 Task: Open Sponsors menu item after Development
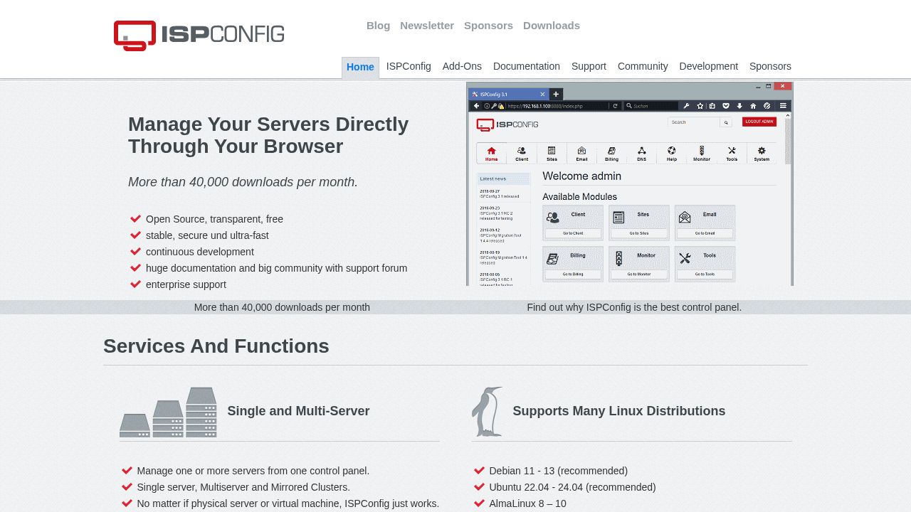pyautogui.click(x=770, y=66)
